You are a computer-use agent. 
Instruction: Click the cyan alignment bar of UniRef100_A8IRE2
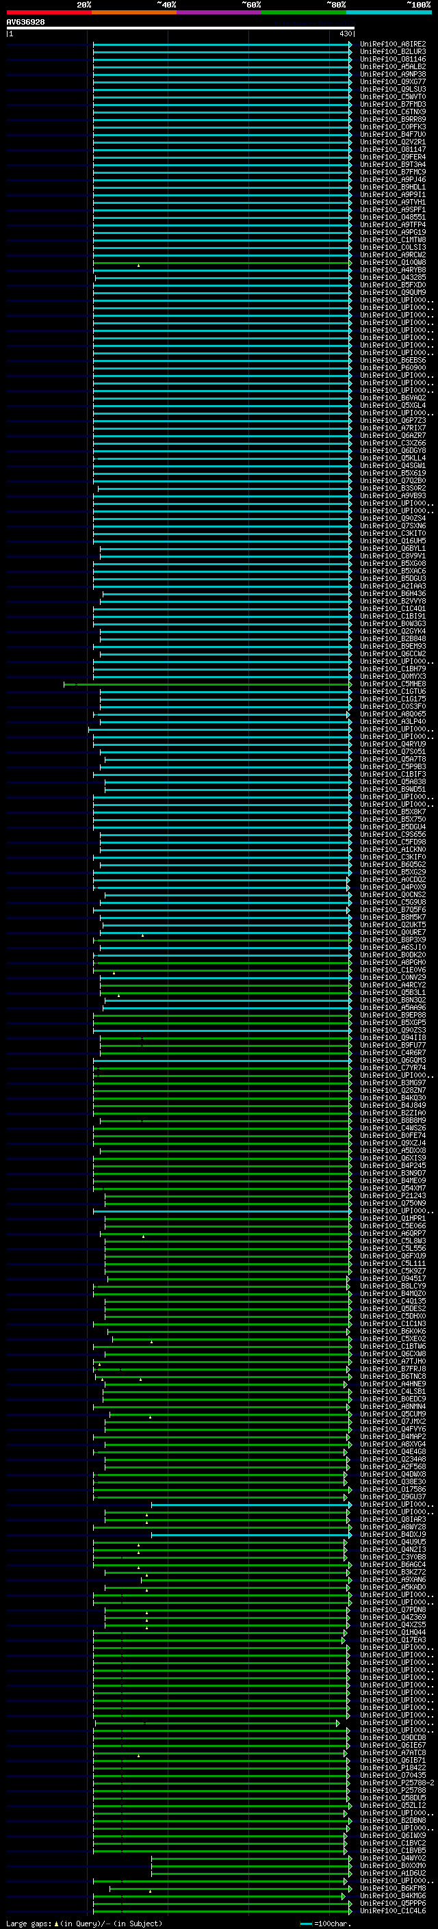click(222, 44)
